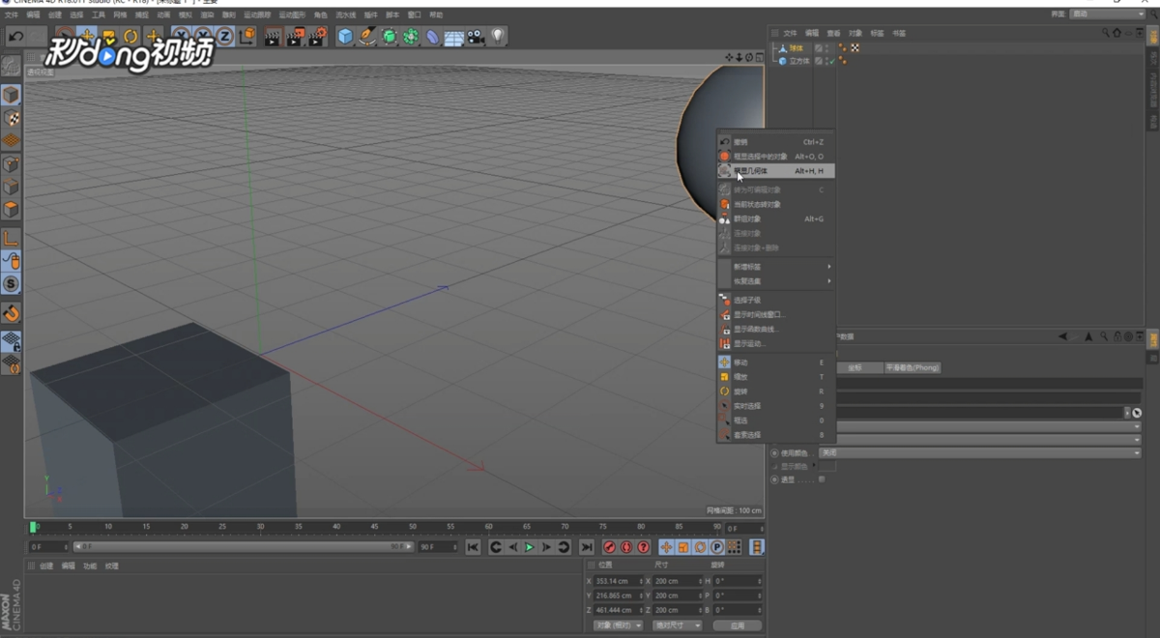Add a light bulb object
The height and width of the screenshot is (638, 1160).
tap(497, 37)
